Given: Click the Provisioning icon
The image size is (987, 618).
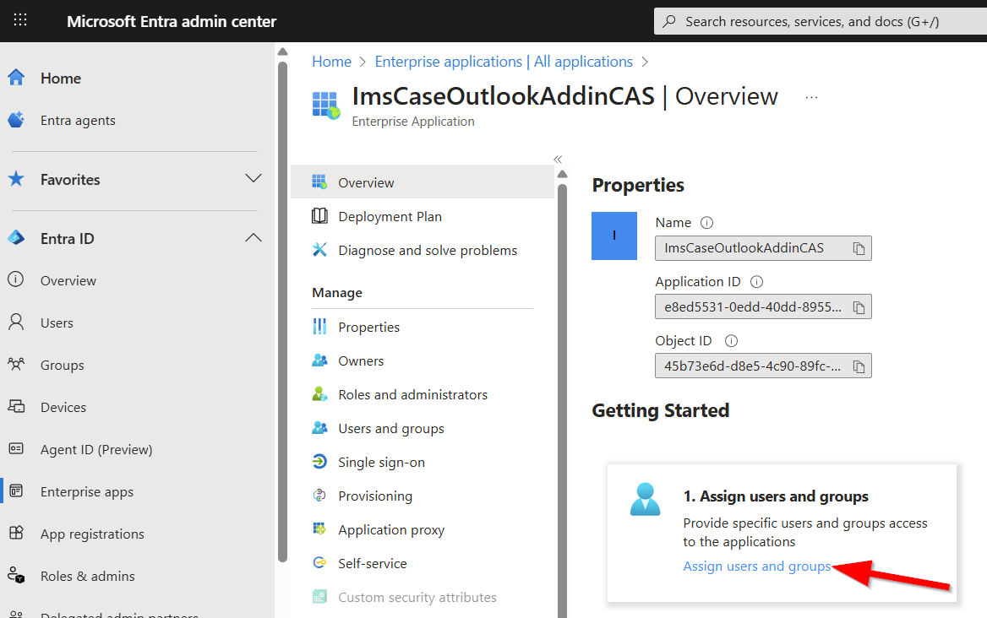Looking at the screenshot, I should pyautogui.click(x=319, y=496).
